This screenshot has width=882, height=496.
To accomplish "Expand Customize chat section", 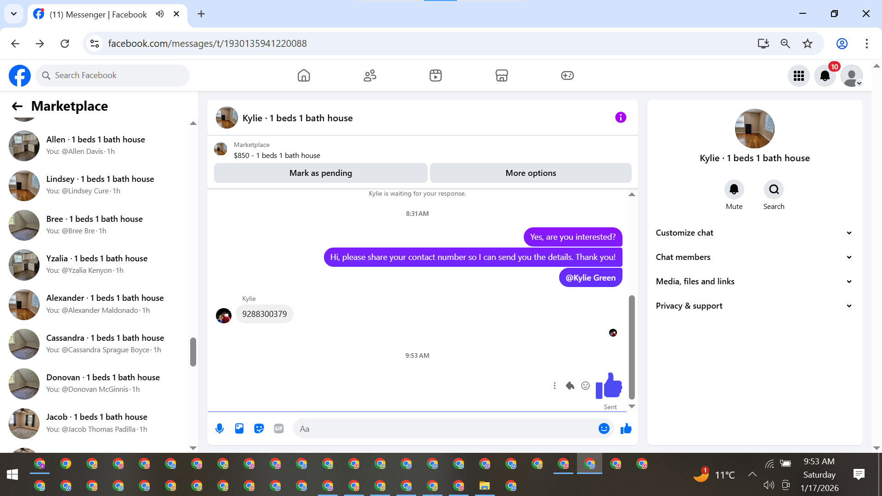I will pyautogui.click(x=754, y=233).
